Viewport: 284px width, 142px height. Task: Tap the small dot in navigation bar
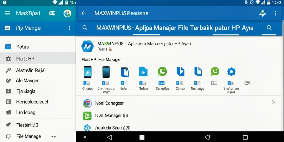[85, 138]
